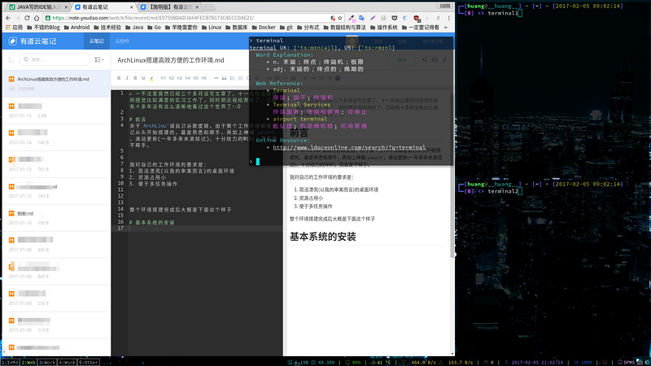The width and height of the screenshot is (651, 366).
Task: Click the red shield adblock extension icon
Action: 417,18
